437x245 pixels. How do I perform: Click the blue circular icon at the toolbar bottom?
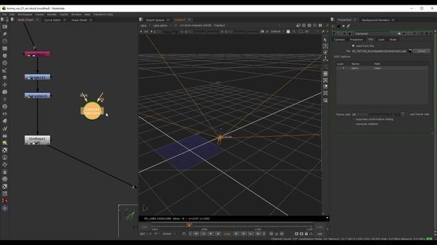click(5, 208)
